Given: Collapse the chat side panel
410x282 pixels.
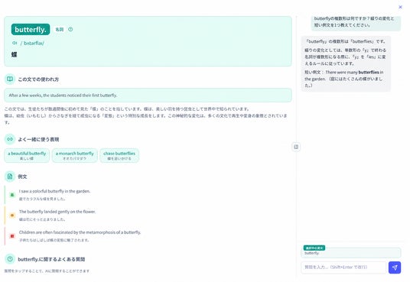Looking at the screenshot, I should tap(296, 147).
